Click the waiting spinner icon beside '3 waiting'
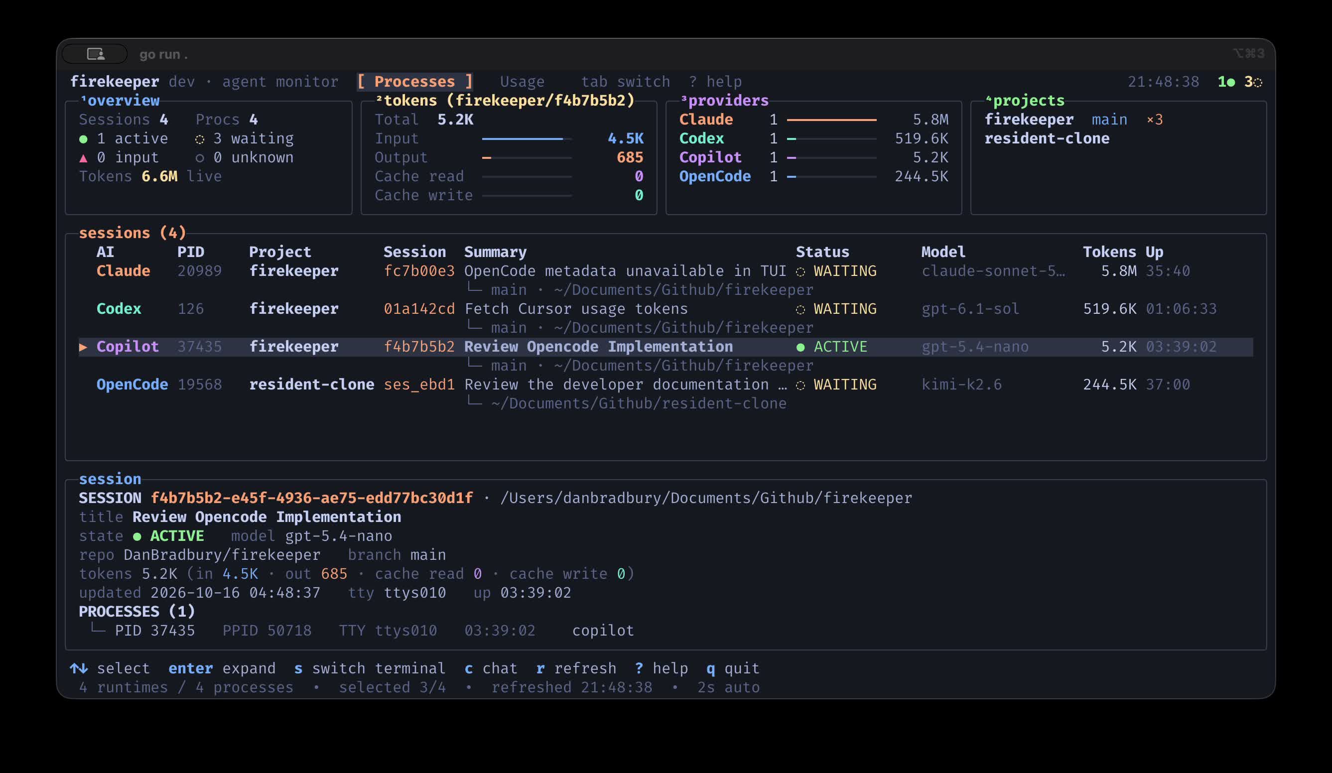The height and width of the screenshot is (773, 1332). pyautogui.click(x=199, y=139)
